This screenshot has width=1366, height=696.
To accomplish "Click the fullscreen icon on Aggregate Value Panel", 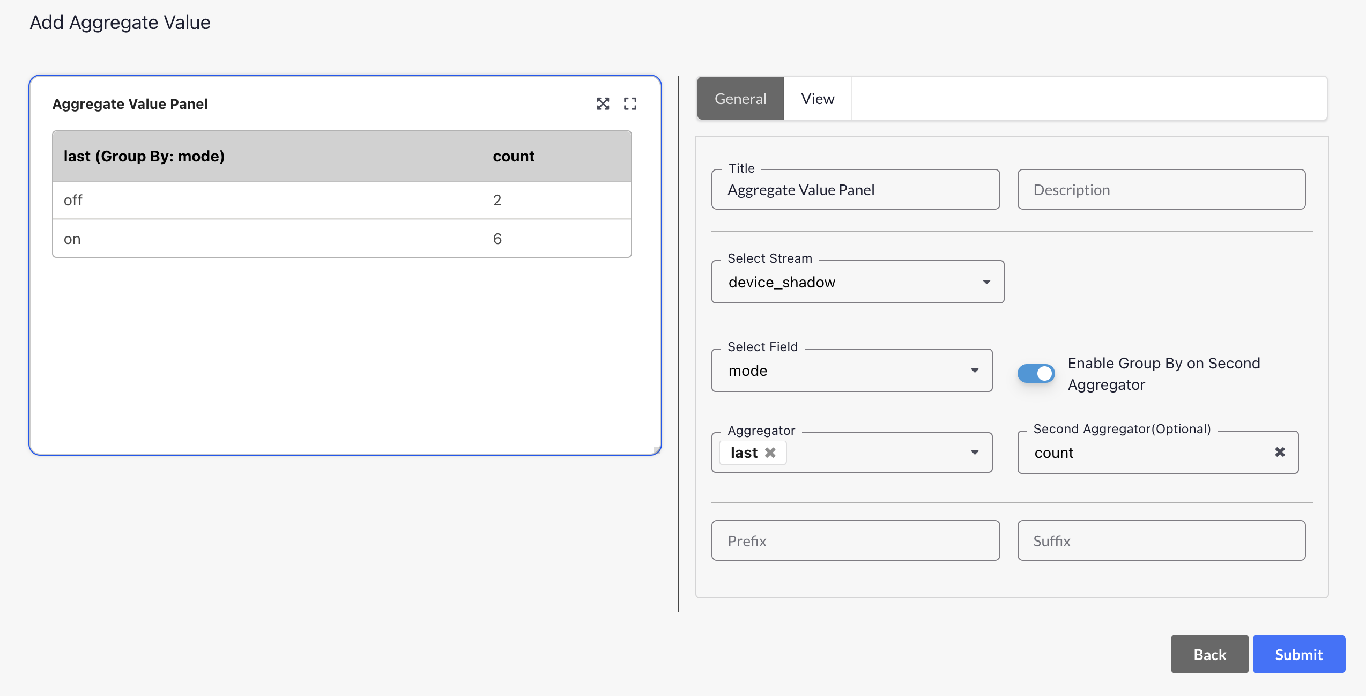I will pos(630,103).
